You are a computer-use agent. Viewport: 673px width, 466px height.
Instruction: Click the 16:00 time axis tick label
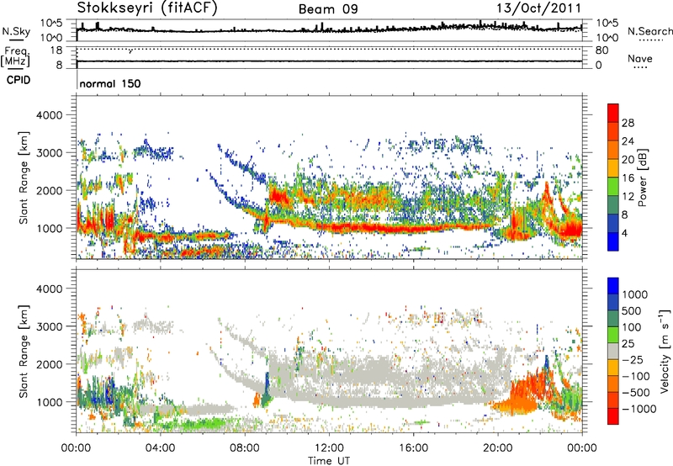click(413, 448)
